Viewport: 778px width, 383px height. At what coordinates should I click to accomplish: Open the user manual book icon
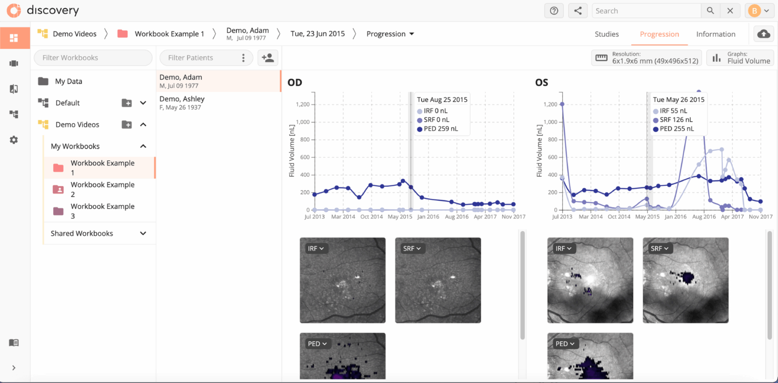click(x=14, y=343)
